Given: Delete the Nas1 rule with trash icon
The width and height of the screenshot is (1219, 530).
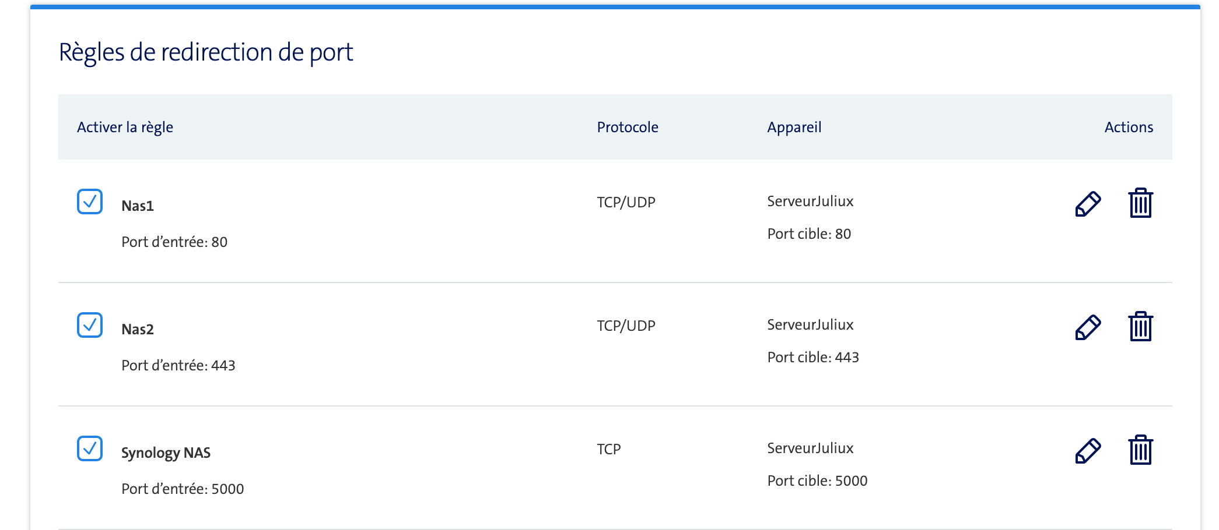Looking at the screenshot, I should coord(1140,203).
